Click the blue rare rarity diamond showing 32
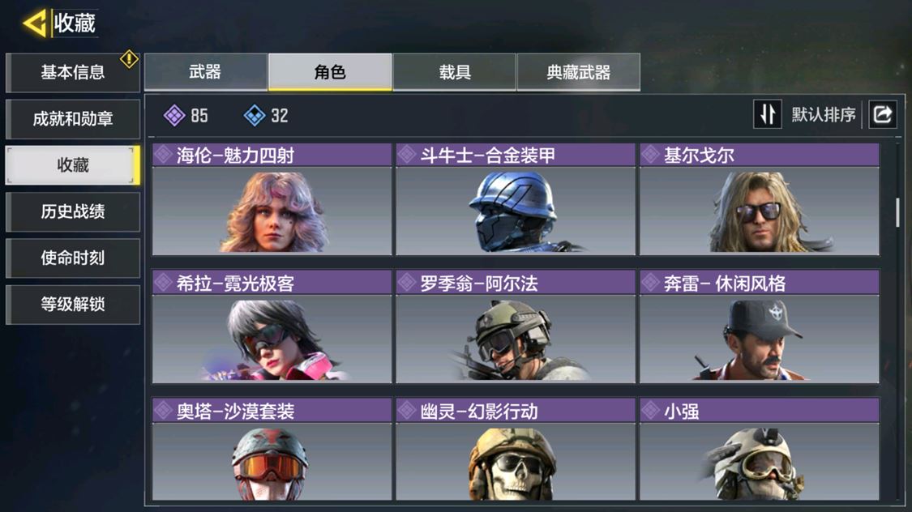Screen dimensions: 912x512 pyautogui.click(x=255, y=115)
